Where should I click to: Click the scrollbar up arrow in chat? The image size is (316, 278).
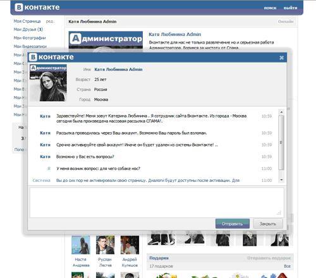point(281,112)
